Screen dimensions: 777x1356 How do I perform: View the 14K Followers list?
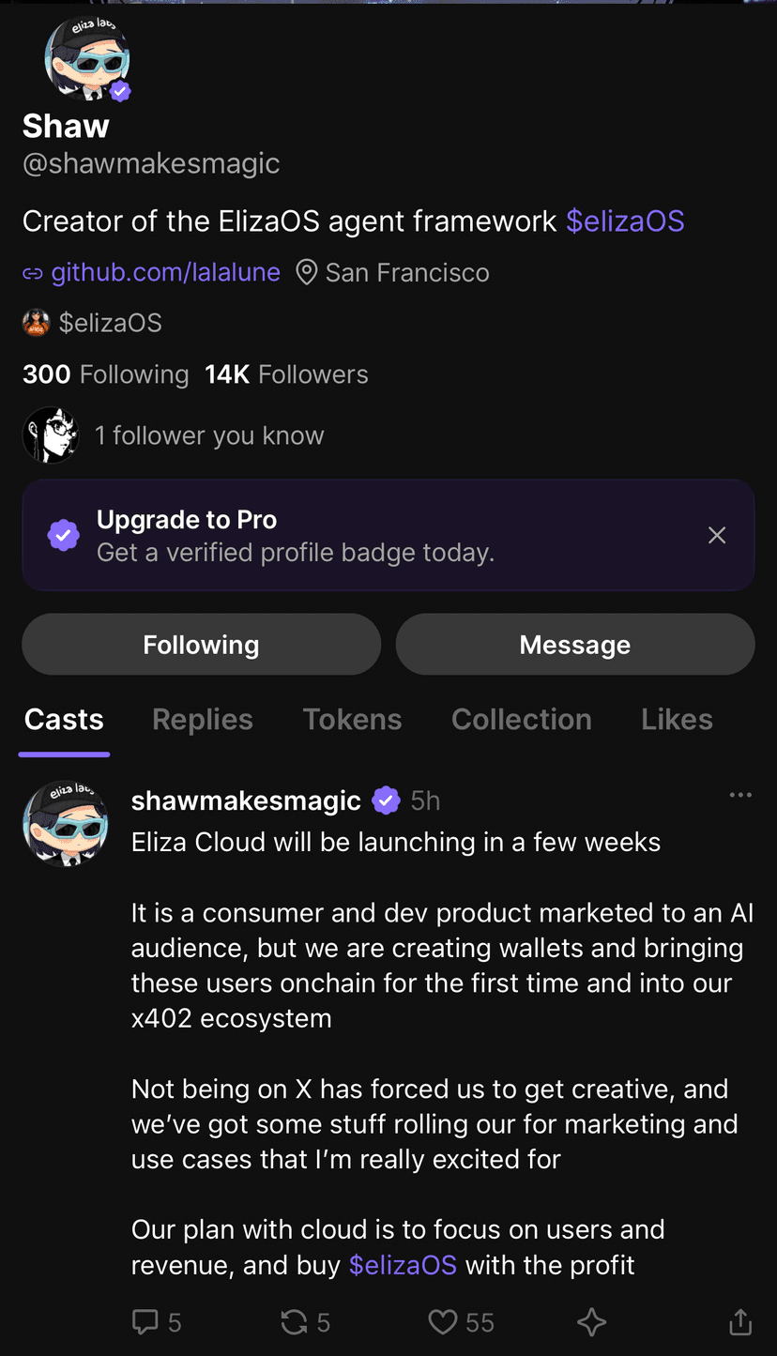coord(286,374)
